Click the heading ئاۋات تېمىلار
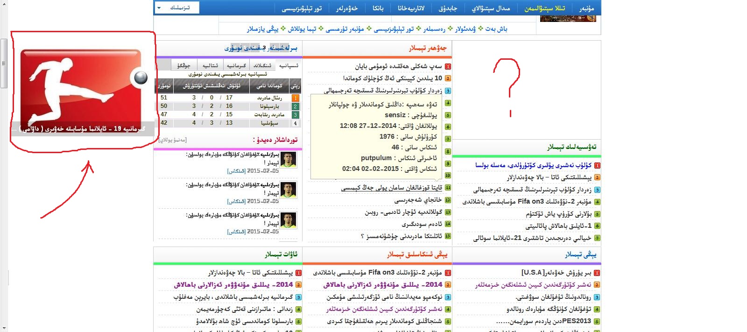The width and height of the screenshot is (747, 332). click(281, 254)
